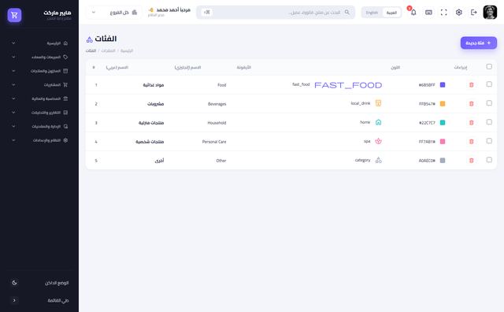The image size is (504, 312).
Task: Click the category icon in the Other row
Action: (378, 160)
